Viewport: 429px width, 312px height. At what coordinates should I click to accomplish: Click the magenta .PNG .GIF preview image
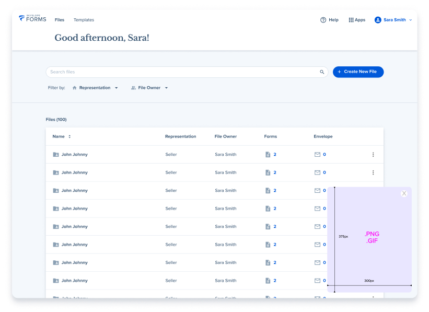click(371, 237)
